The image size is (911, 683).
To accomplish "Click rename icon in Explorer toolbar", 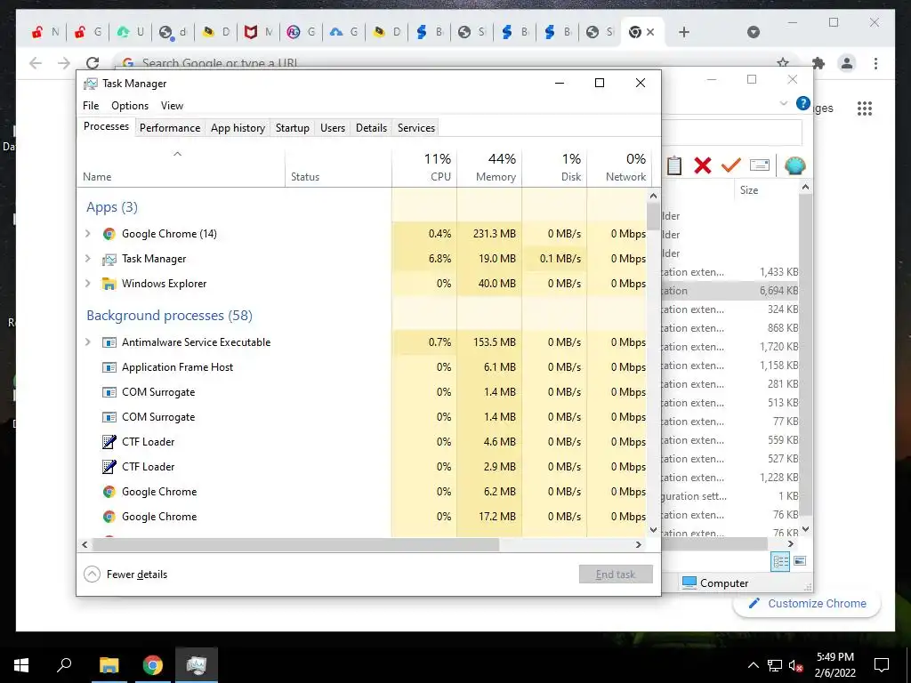I will pos(760,165).
